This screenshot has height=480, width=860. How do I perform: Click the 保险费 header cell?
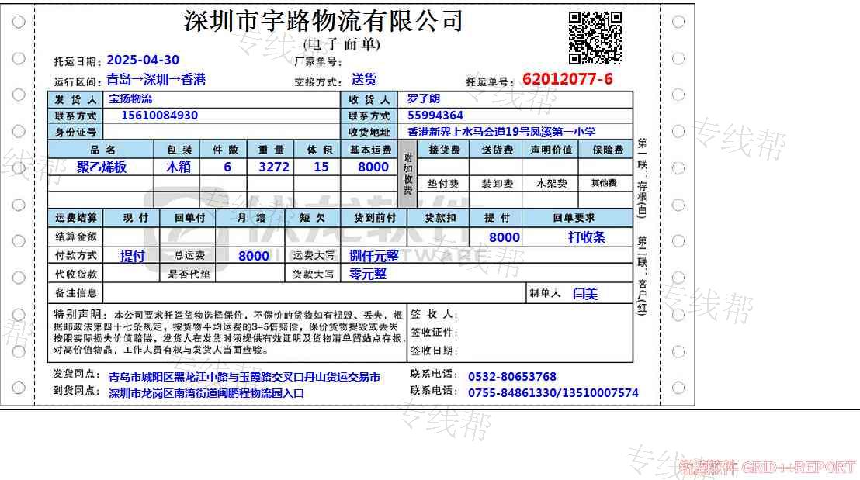[x=607, y=150]
